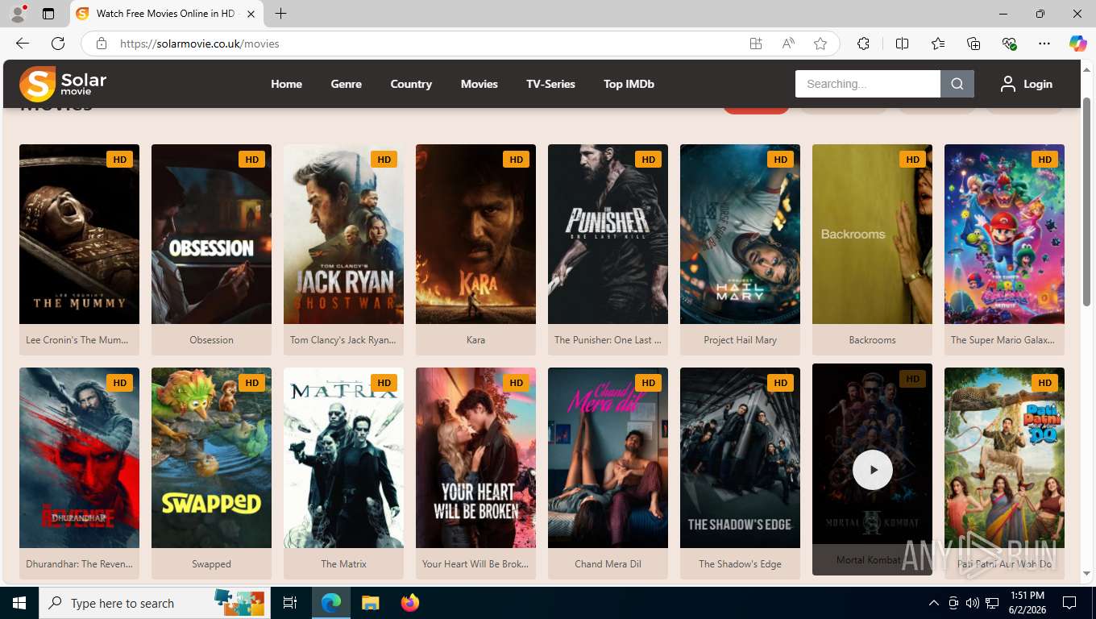Show hidden system tray icons
This screenshot has width=1096, height=619.
(934, 603)
